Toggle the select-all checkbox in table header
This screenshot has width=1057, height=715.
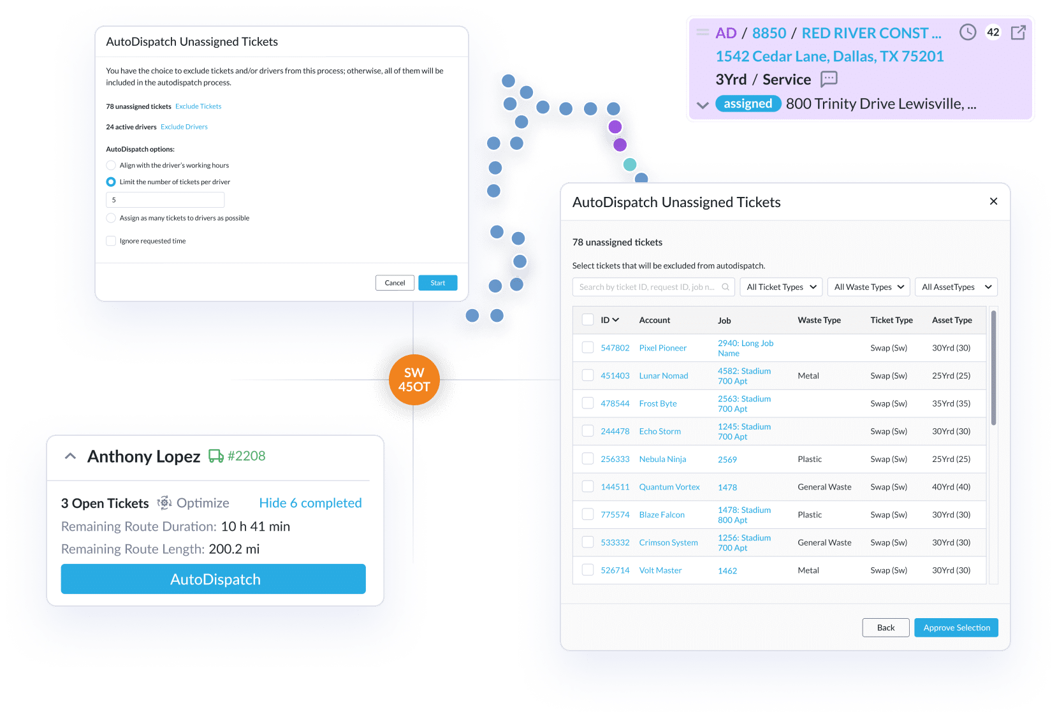588,320
